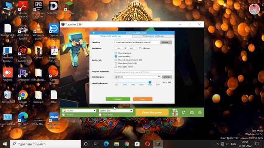Click the TLauncher refresh icon
The image size is (264, 148).
pos(183,112)
